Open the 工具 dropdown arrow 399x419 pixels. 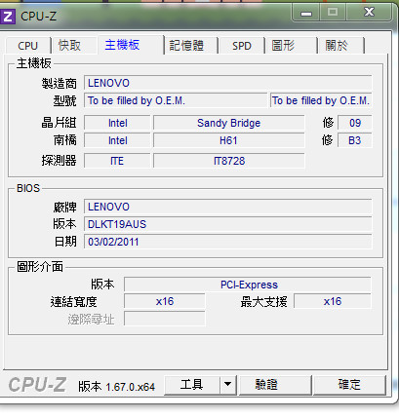click(228, 385)
